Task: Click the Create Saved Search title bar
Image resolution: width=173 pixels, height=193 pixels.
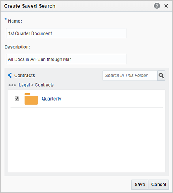Action: [30, 6]
